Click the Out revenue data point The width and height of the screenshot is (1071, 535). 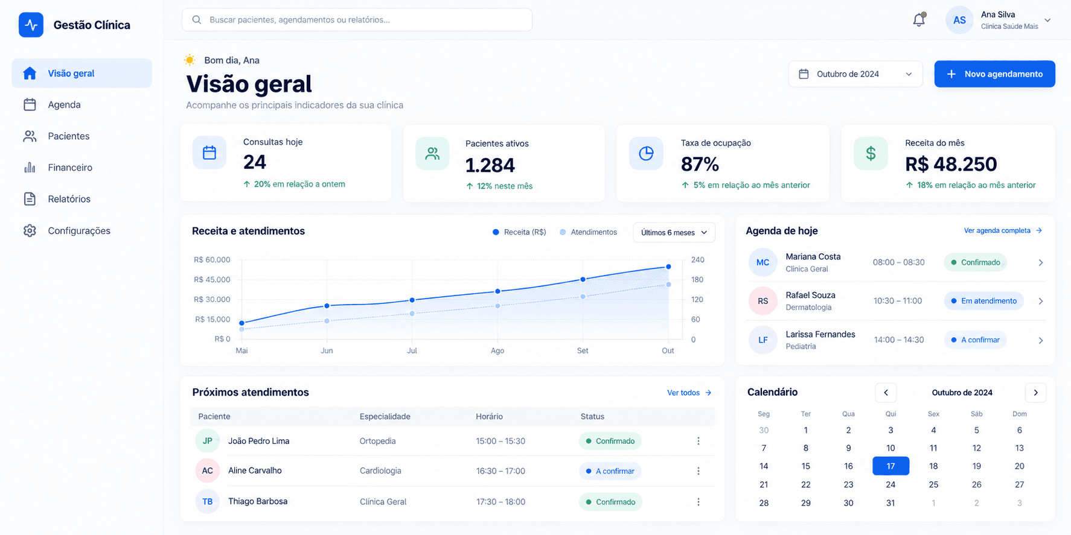coord(668,267)
